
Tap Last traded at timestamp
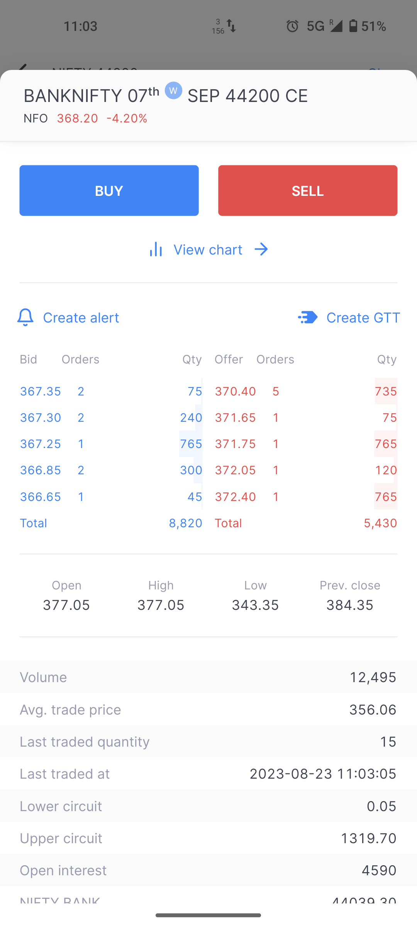pos(323,774)
